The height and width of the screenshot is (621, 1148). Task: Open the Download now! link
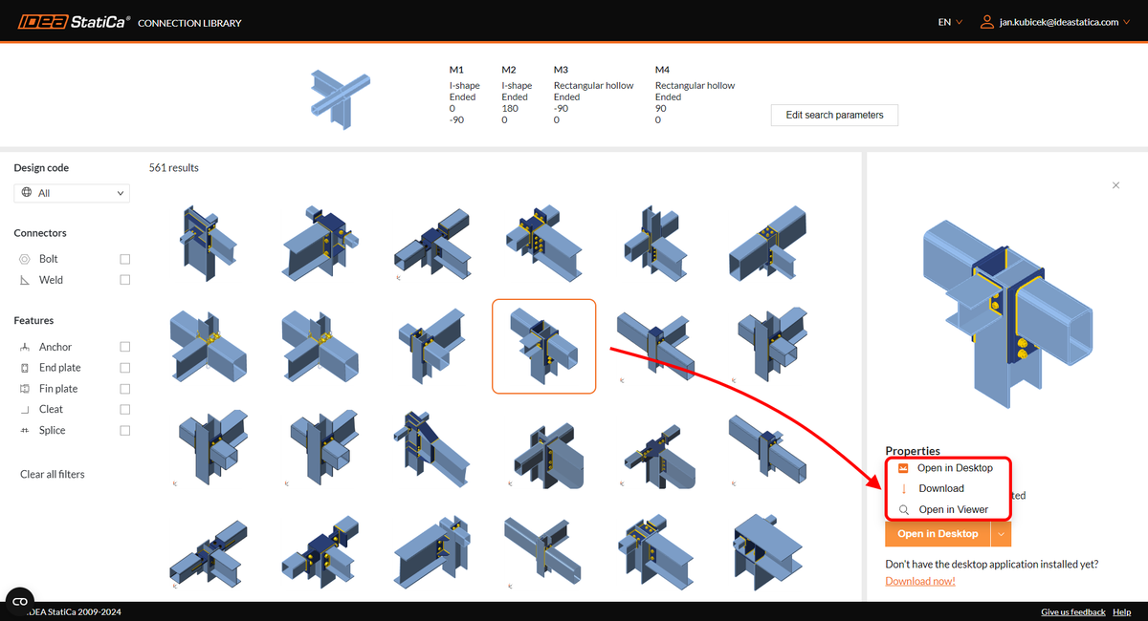[x=919, y=580]
